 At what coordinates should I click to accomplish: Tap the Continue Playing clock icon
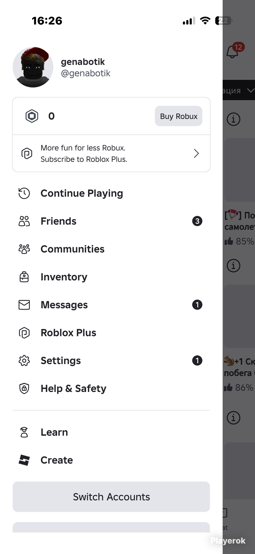point(24,193)
